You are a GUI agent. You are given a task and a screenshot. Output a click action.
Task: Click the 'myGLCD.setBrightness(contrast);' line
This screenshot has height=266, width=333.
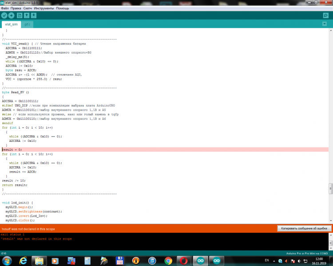[x=34, y=211]
